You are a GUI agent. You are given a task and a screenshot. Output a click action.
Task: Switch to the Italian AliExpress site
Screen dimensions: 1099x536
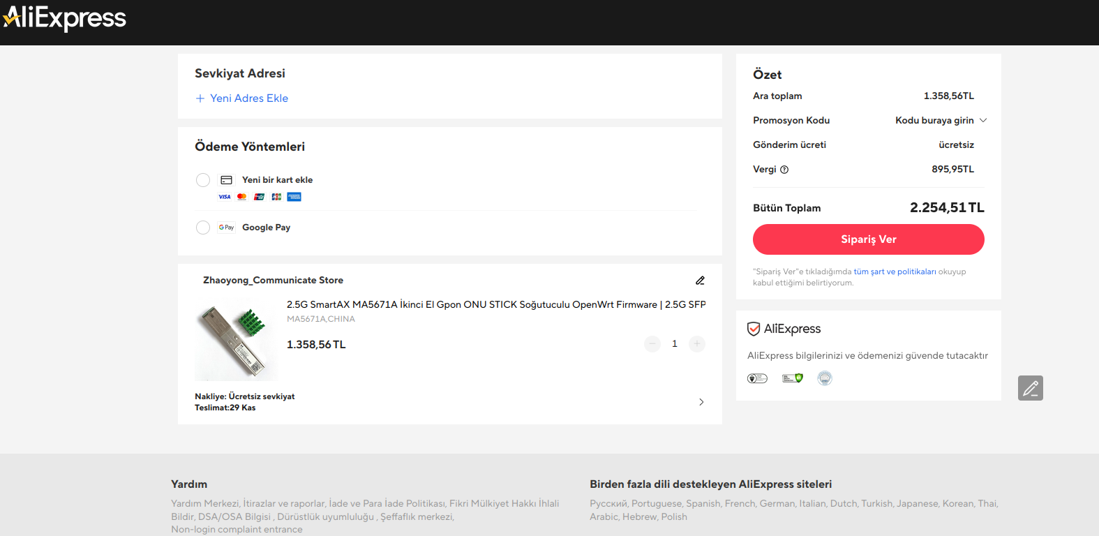click(x=812, y=503)
